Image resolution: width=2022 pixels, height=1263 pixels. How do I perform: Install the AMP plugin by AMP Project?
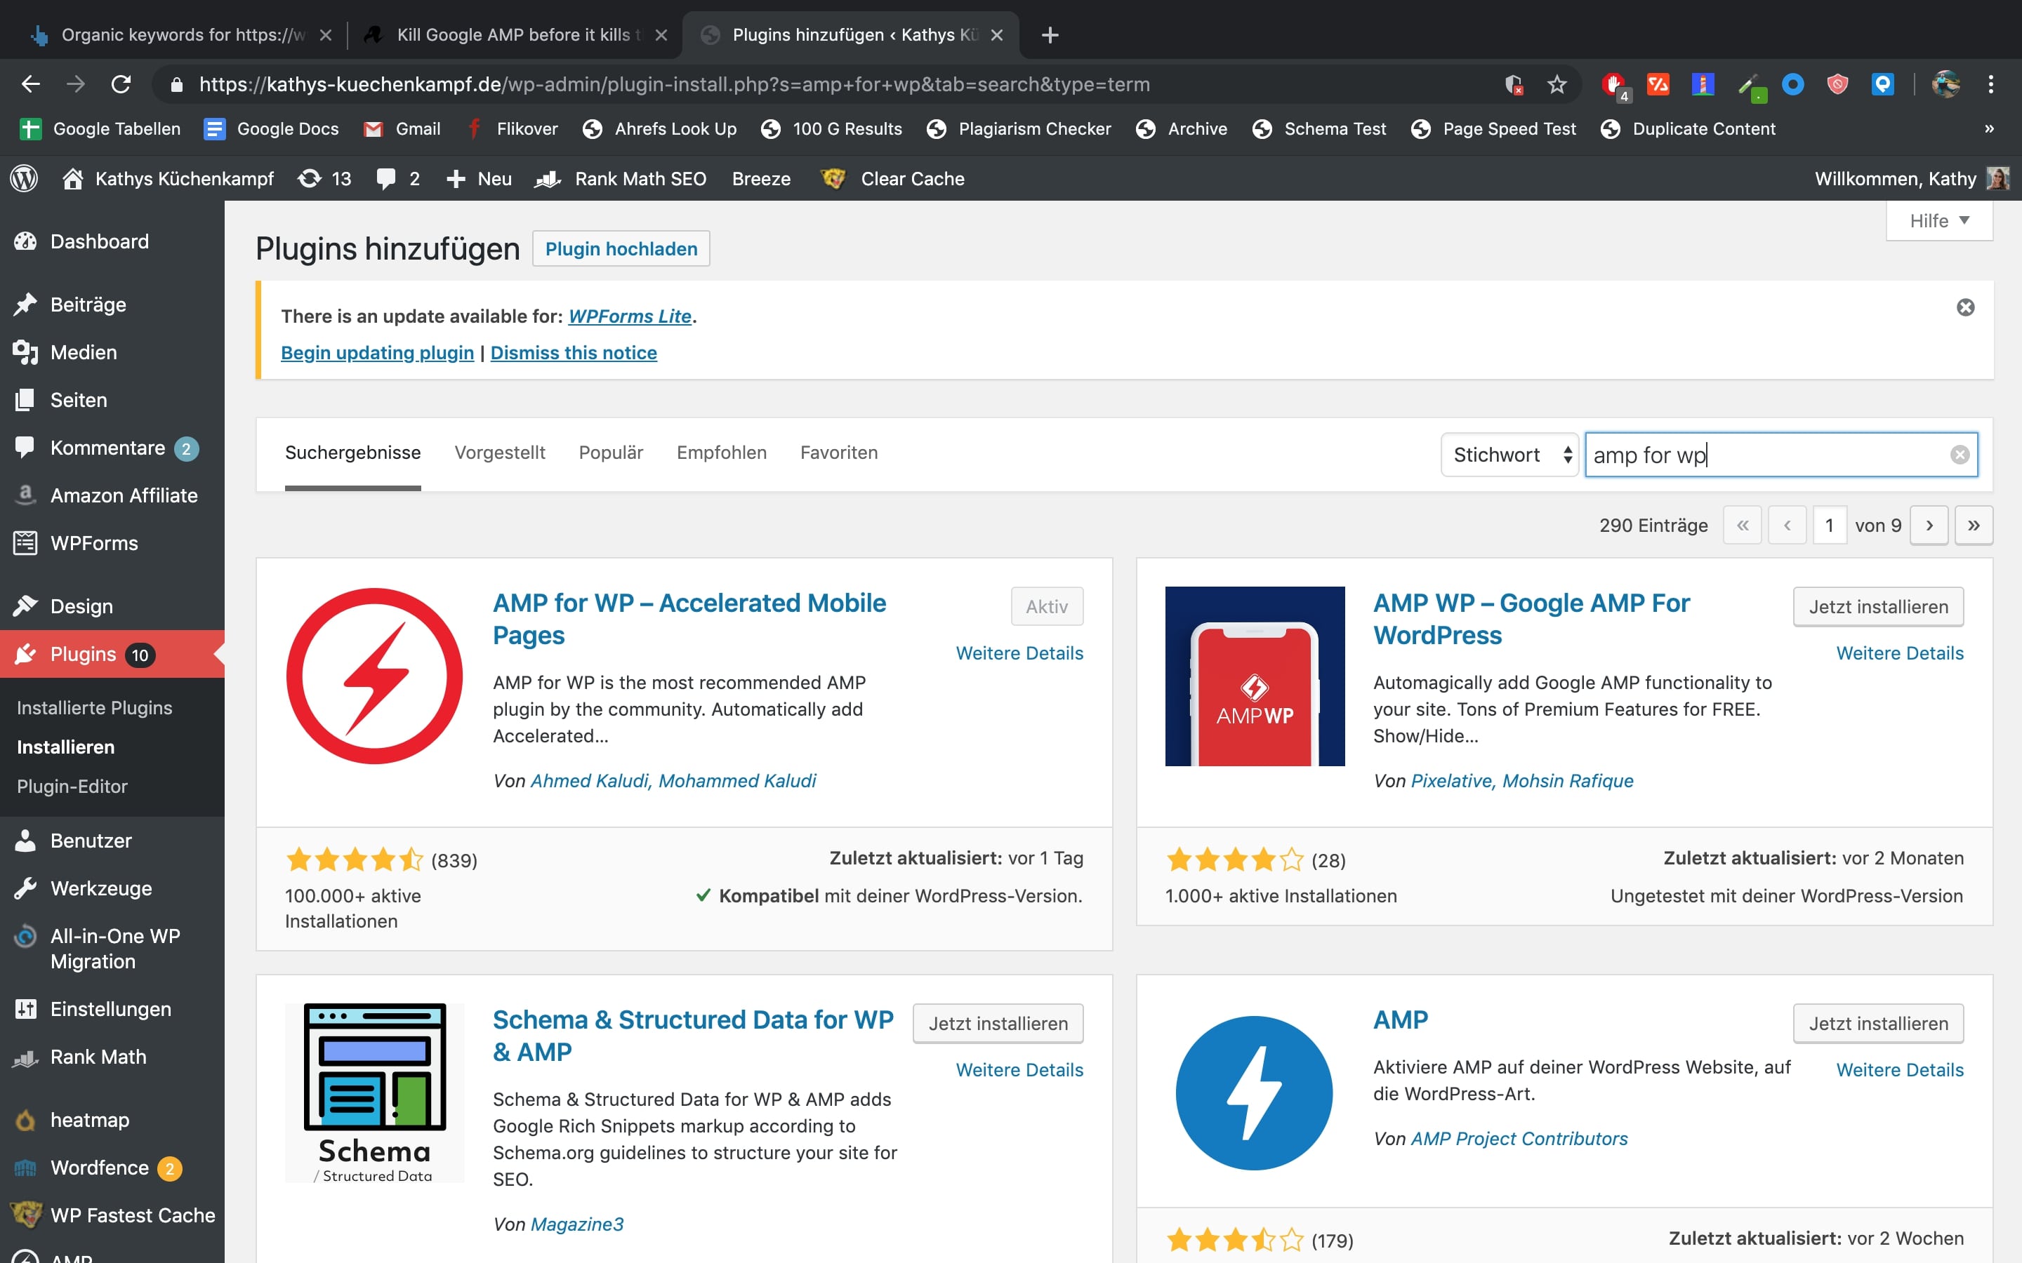point(1878,1023)
